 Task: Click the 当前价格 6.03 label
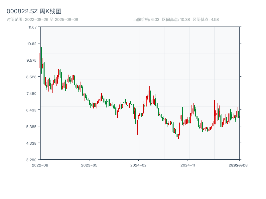(x=146, y=20)
